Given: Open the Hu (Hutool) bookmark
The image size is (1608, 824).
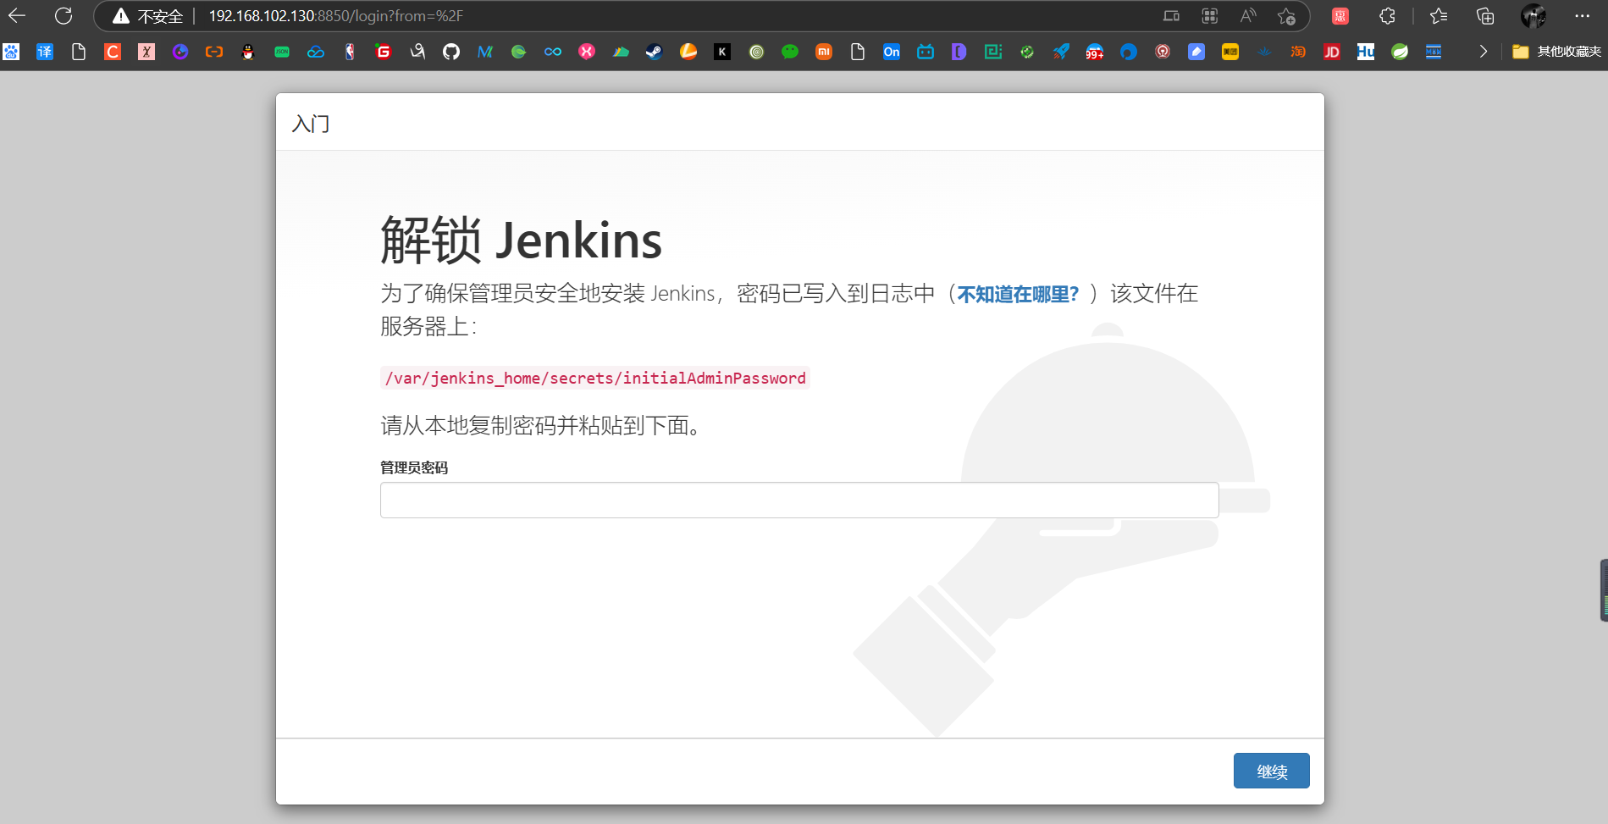Looking at the screenshot, I should pos(1366,52).
